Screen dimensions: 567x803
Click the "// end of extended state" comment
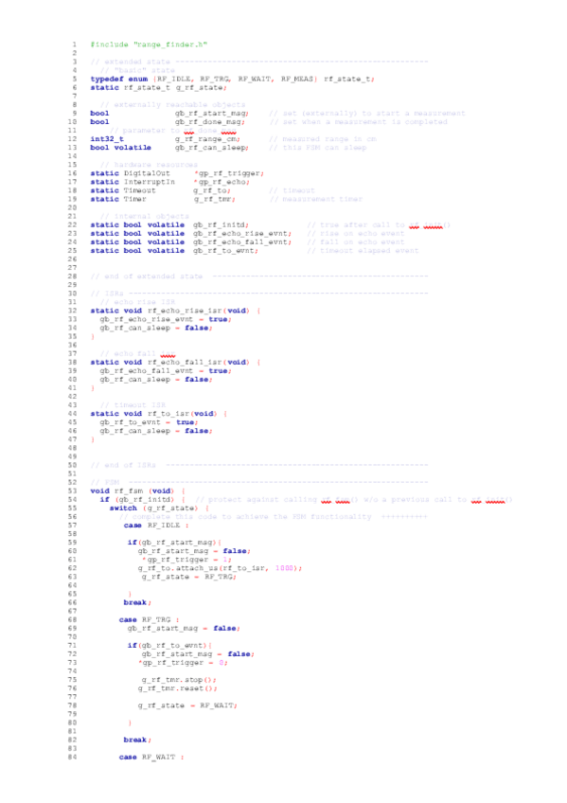[147, 277]
